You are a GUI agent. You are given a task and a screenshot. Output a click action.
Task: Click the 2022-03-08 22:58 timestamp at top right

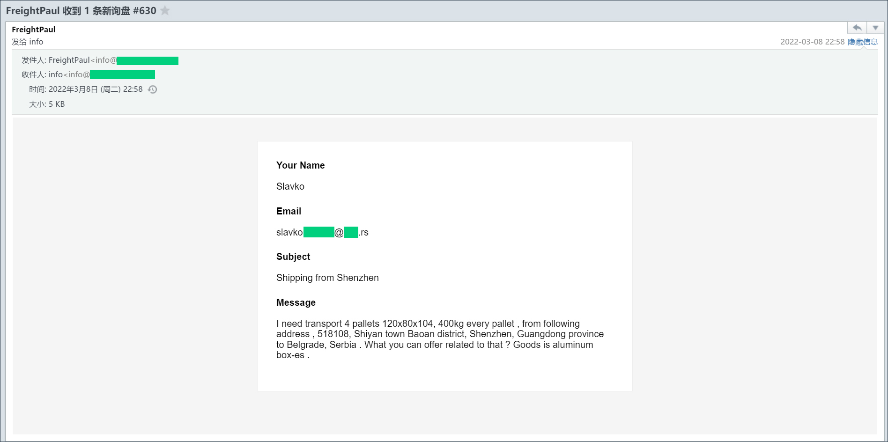tap(812, 42)
